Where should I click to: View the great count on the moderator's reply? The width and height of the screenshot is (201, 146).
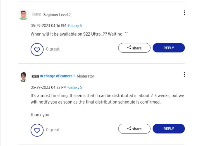tap(53, 130)
